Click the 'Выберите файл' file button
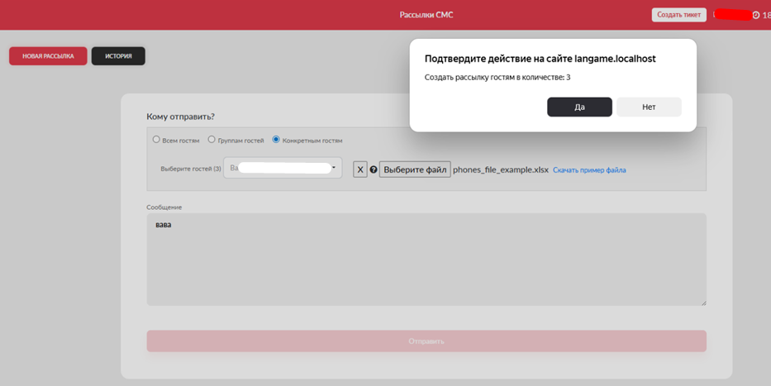 click(x=415, y=169)
